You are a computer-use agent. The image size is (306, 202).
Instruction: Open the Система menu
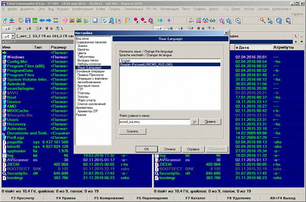click(x=263, y=9)
